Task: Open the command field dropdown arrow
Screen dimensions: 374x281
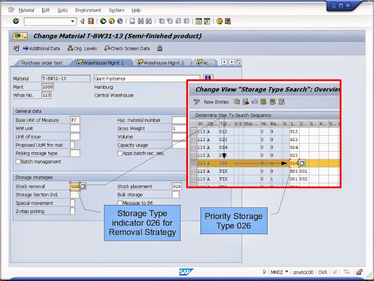Action: pyautogui.click(x=72, y=22)
